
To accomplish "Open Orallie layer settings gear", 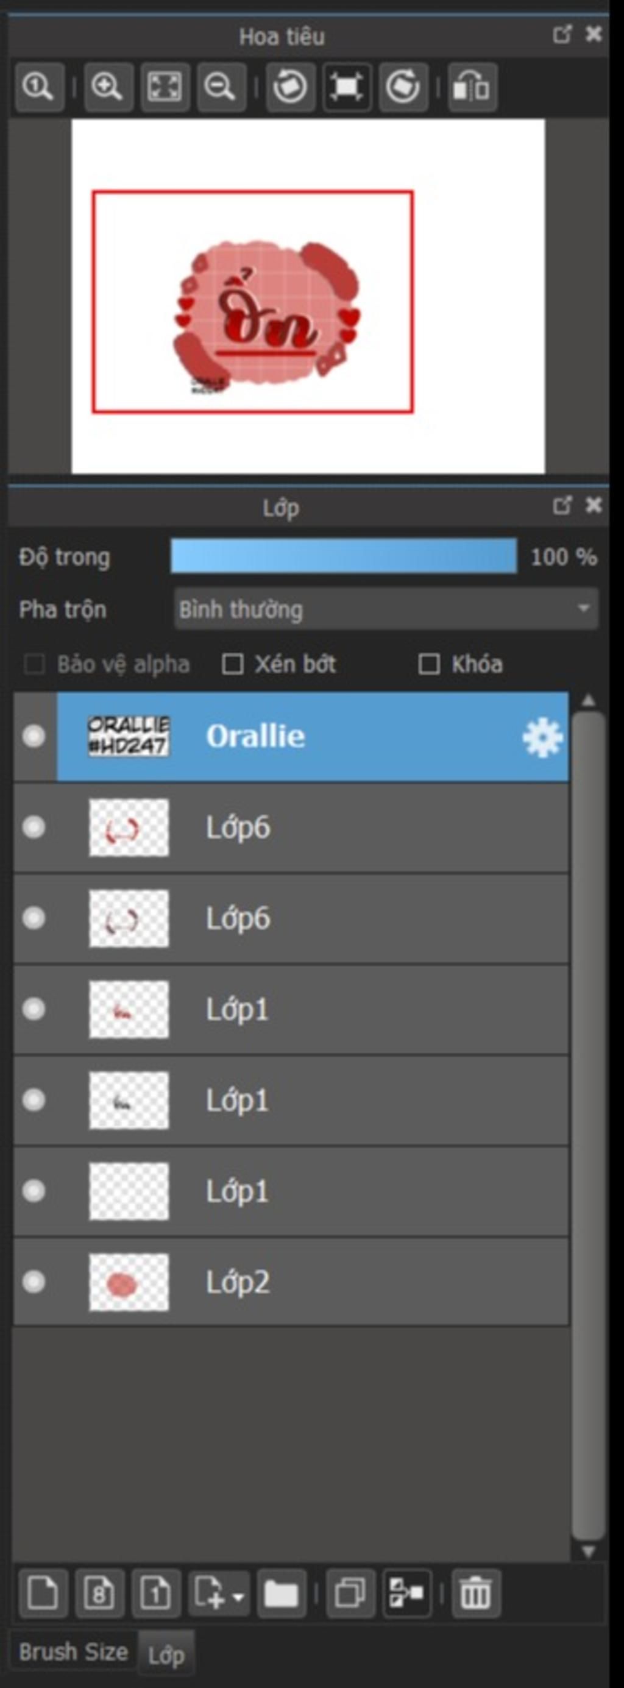I will pos(542,737).
